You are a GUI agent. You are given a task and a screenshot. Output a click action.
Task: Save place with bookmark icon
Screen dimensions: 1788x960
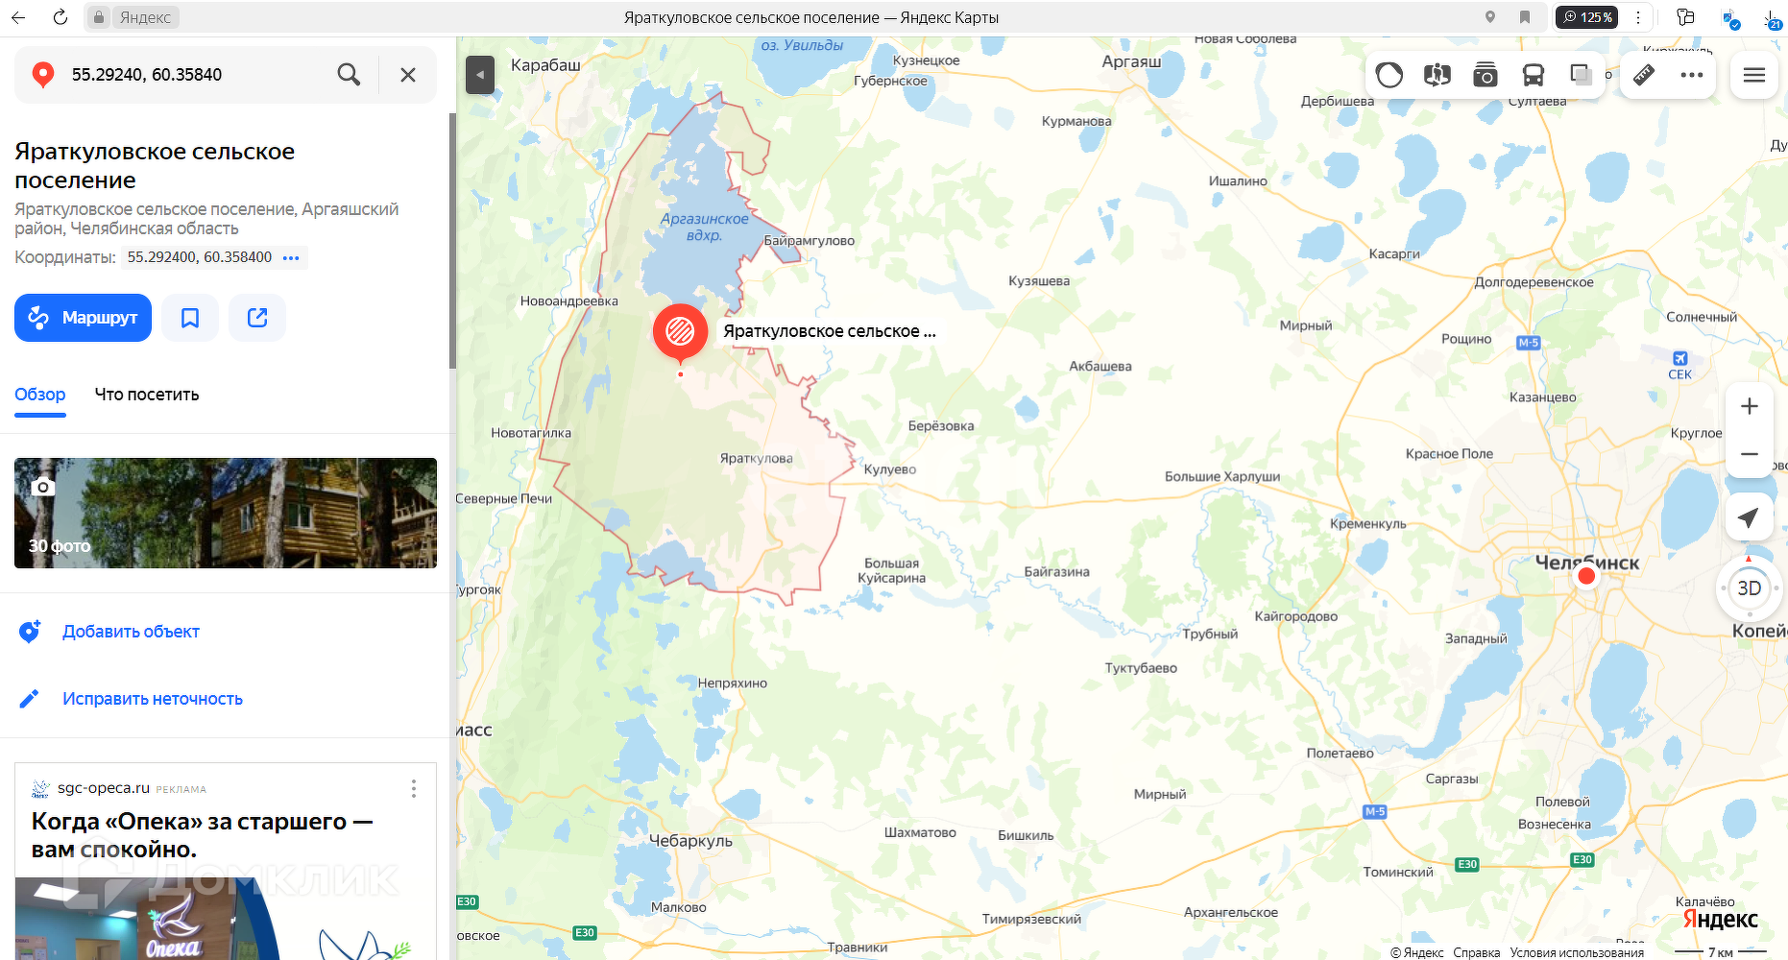tap(190, 318)
